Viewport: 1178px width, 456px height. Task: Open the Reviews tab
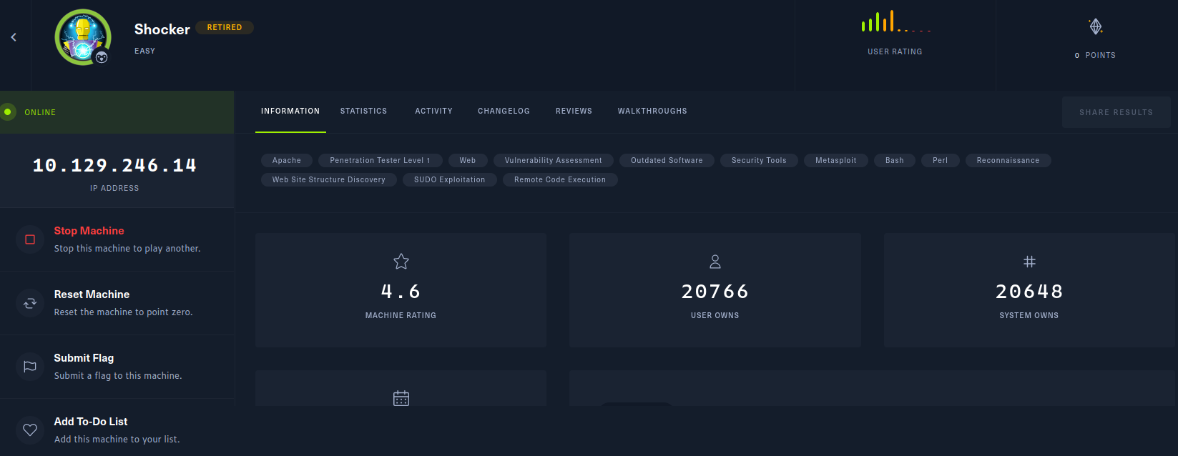(x=574, y=111)
